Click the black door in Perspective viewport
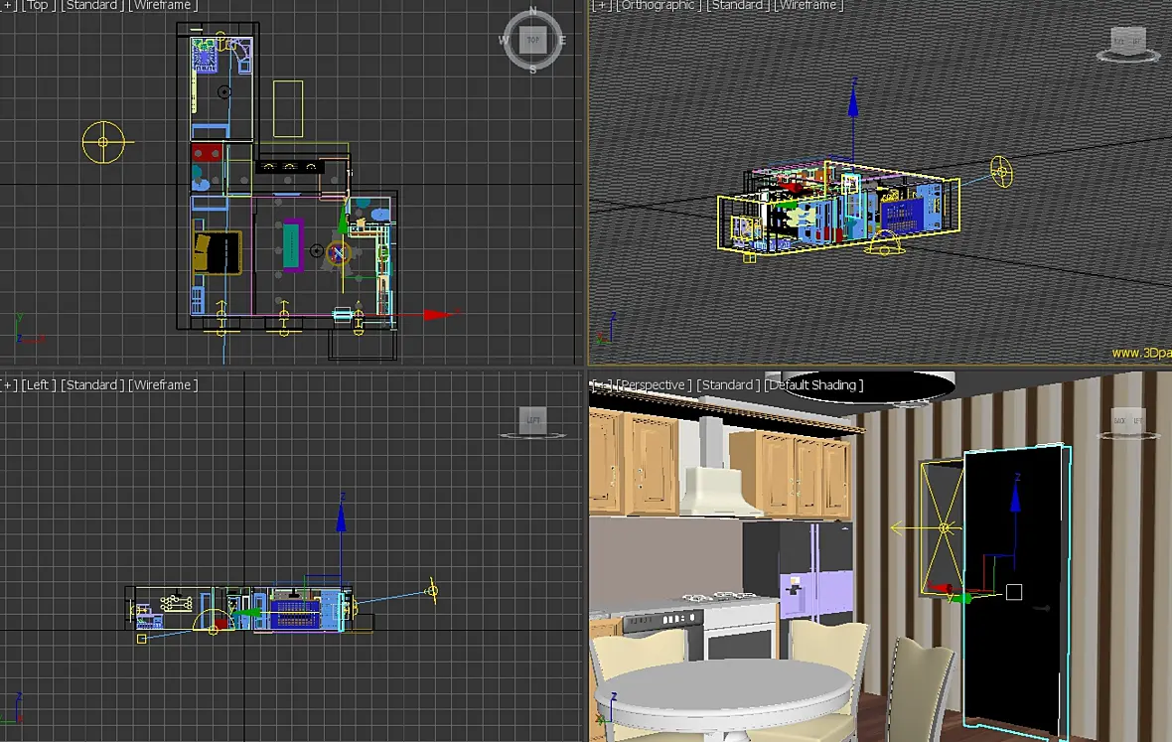1172x742 pixels. (x=1013, y=588)
